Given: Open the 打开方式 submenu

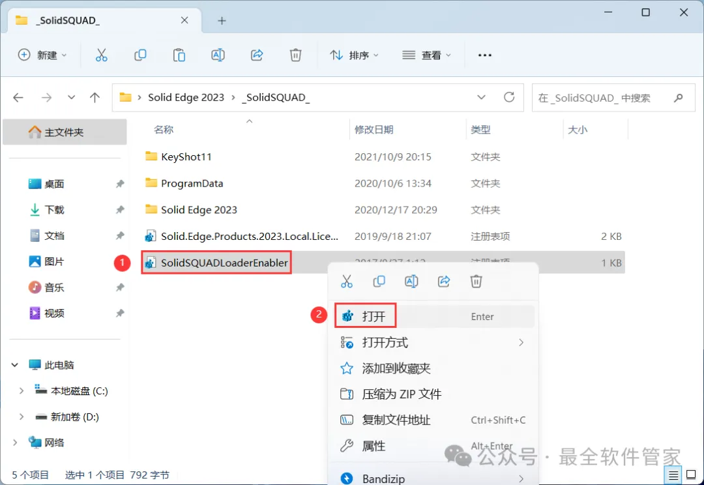Looking at the screenshot, I should tap(435, 343).
